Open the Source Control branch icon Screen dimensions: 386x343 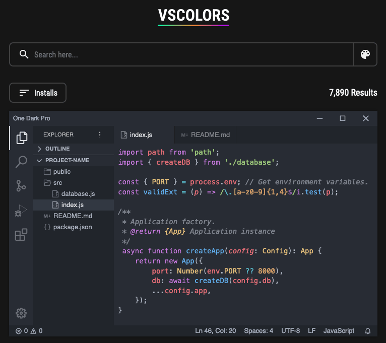(x=21, y=186)
